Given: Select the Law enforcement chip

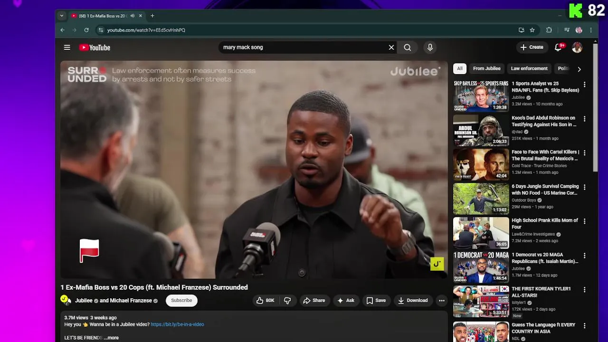Looking at the screenshot, I should pos(529,68).
